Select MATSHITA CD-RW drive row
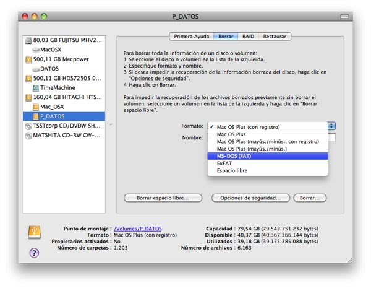371x288 pixels. [x=64, y=136]
